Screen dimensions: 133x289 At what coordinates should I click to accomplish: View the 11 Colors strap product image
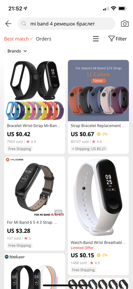click(98, 90)
